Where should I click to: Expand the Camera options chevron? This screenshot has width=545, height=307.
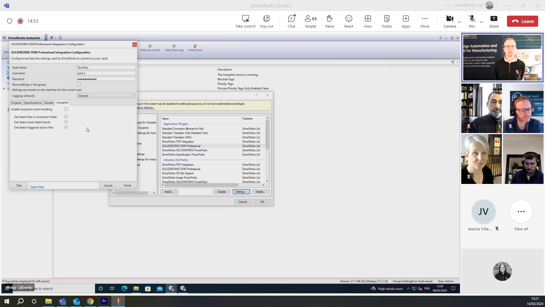459,22
